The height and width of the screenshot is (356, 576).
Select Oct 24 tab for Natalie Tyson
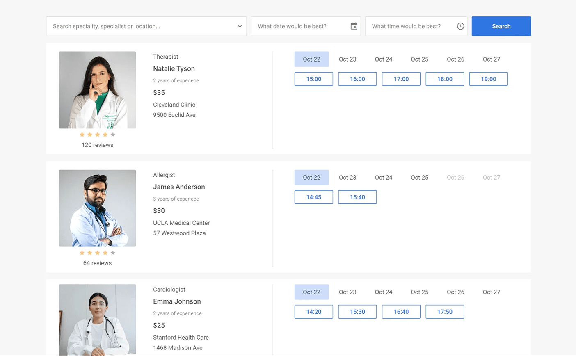(x=384, y=59)
